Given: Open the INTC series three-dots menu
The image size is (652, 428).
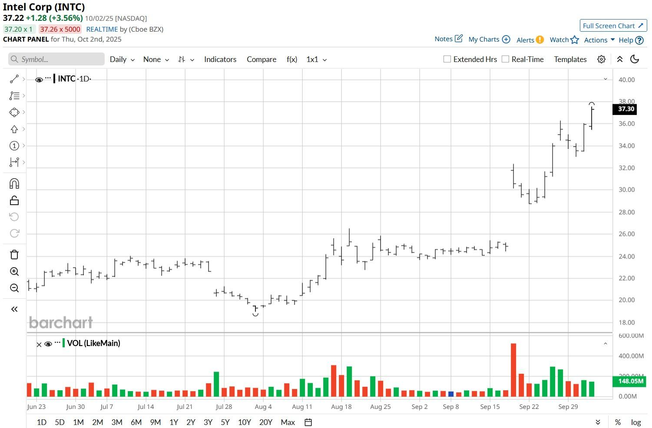Looking at the screenshot, I should [x=48, y=78].
